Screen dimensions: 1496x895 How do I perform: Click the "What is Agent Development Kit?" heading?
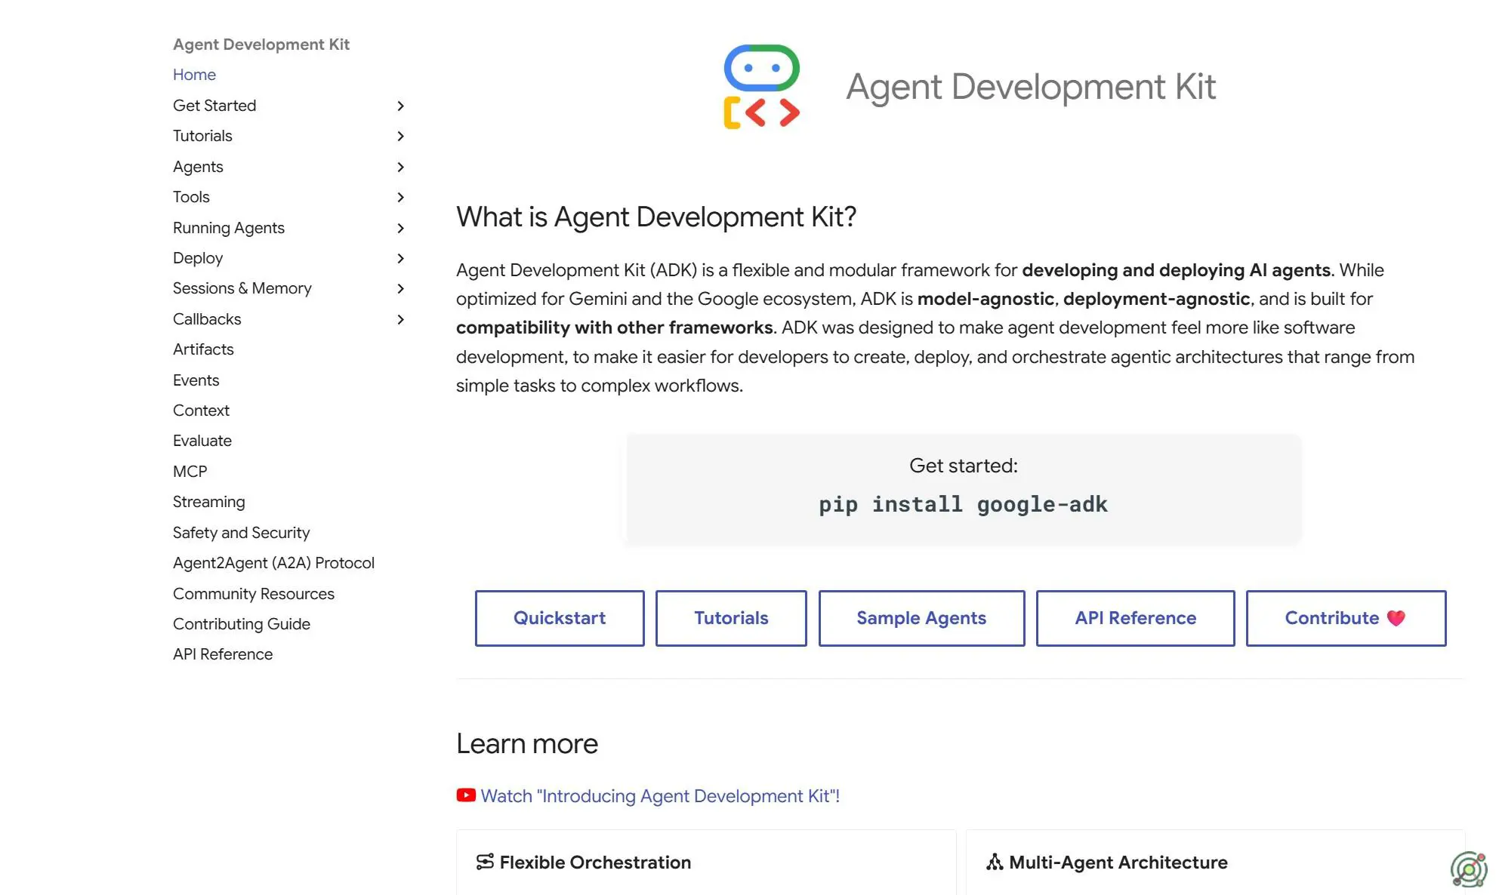[x=656, y=217]
